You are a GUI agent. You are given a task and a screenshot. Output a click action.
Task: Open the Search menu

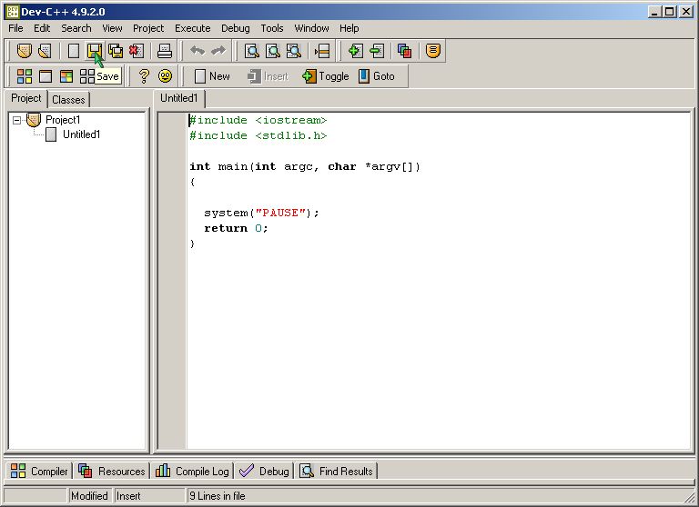pos(76,28)
